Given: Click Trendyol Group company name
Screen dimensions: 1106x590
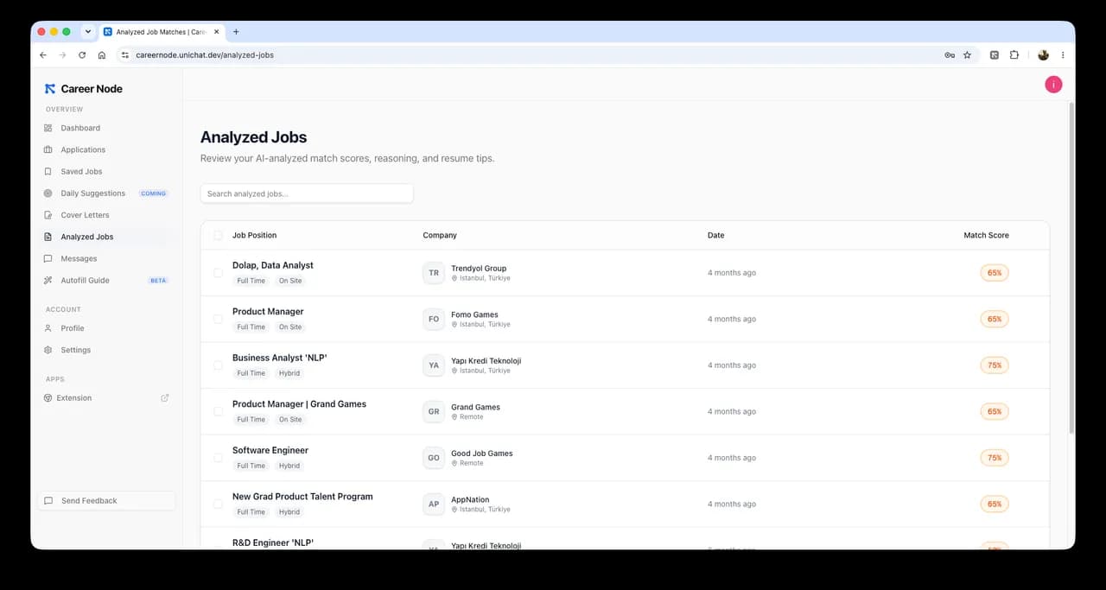Looking at the screenshot, I should [479, 269].
